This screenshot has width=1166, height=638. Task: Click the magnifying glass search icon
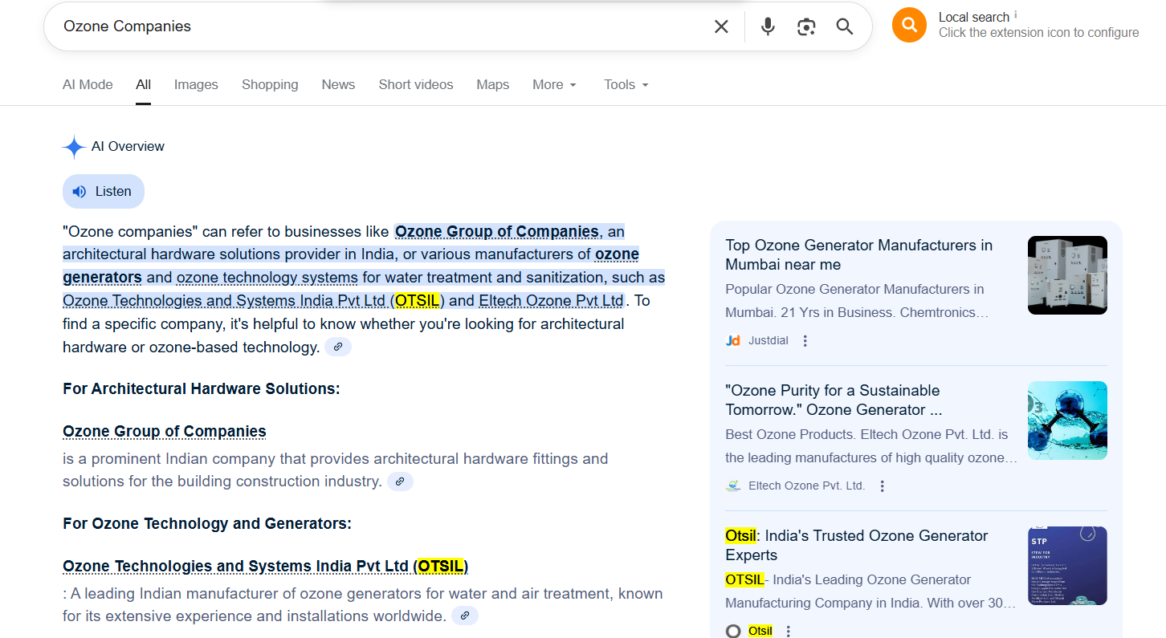click(844, 26)
